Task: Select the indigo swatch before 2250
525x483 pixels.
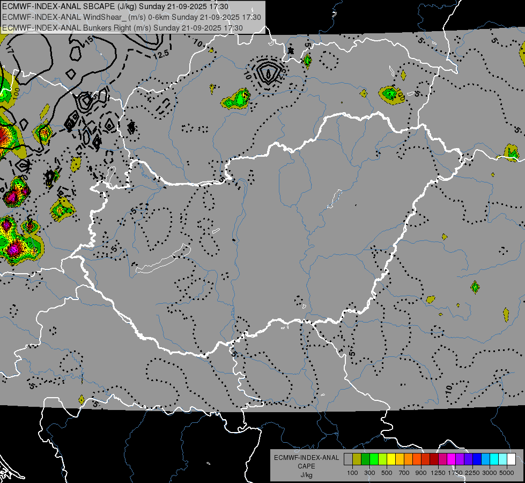Action: (x=468, y=459)
